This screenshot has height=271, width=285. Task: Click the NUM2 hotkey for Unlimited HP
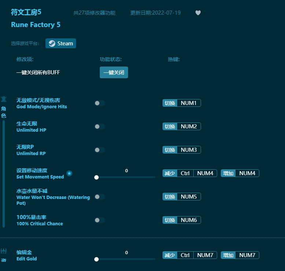[189, 126]
